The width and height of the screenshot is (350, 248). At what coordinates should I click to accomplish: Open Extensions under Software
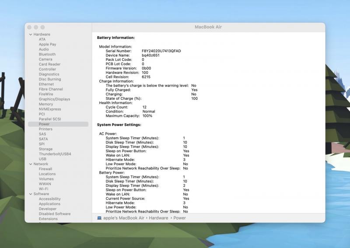(x=48, y=219)
